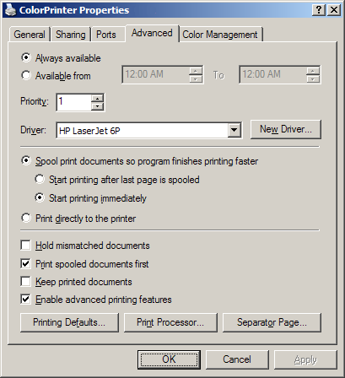This screenshot has width=345, height=378.
Task: Increase Priority with the up arrow
Action: pyautogui.click(x=97, y=98)
